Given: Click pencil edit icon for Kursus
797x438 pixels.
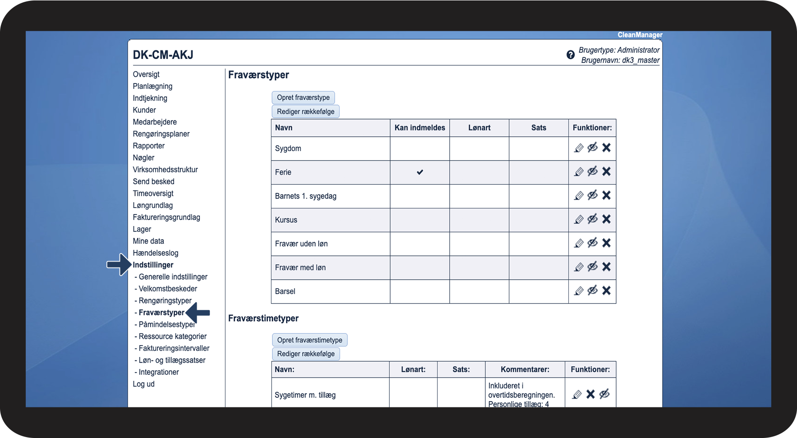Looking at the screenshot, I should 579,219.
